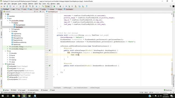Open the Refactor menu
This screenshot has width=175, height=98.
tap(31, 4)
